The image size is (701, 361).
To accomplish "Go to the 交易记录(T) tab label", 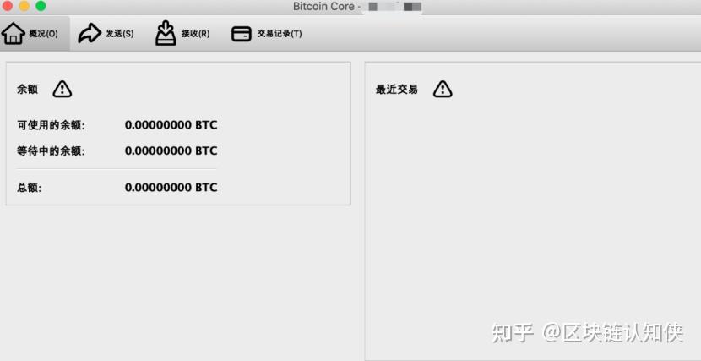I will tap(280, 34).
